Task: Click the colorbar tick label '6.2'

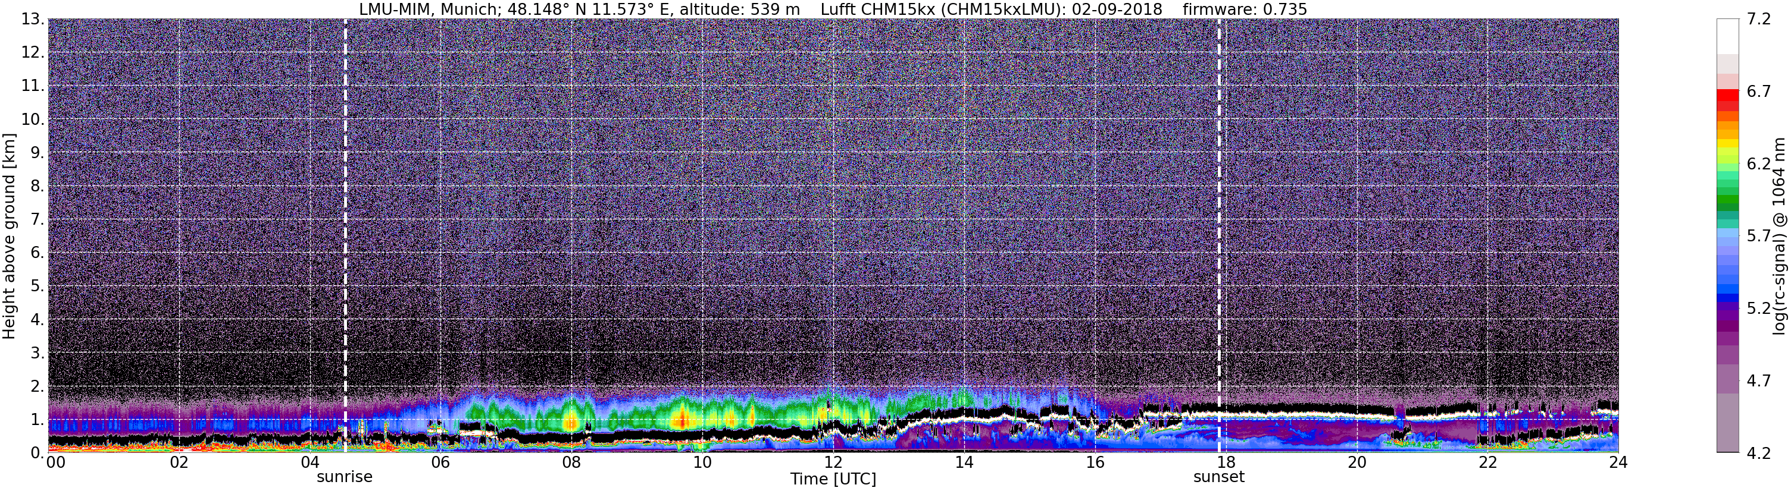Action: pyautogui.click(x=1758, y=164)
